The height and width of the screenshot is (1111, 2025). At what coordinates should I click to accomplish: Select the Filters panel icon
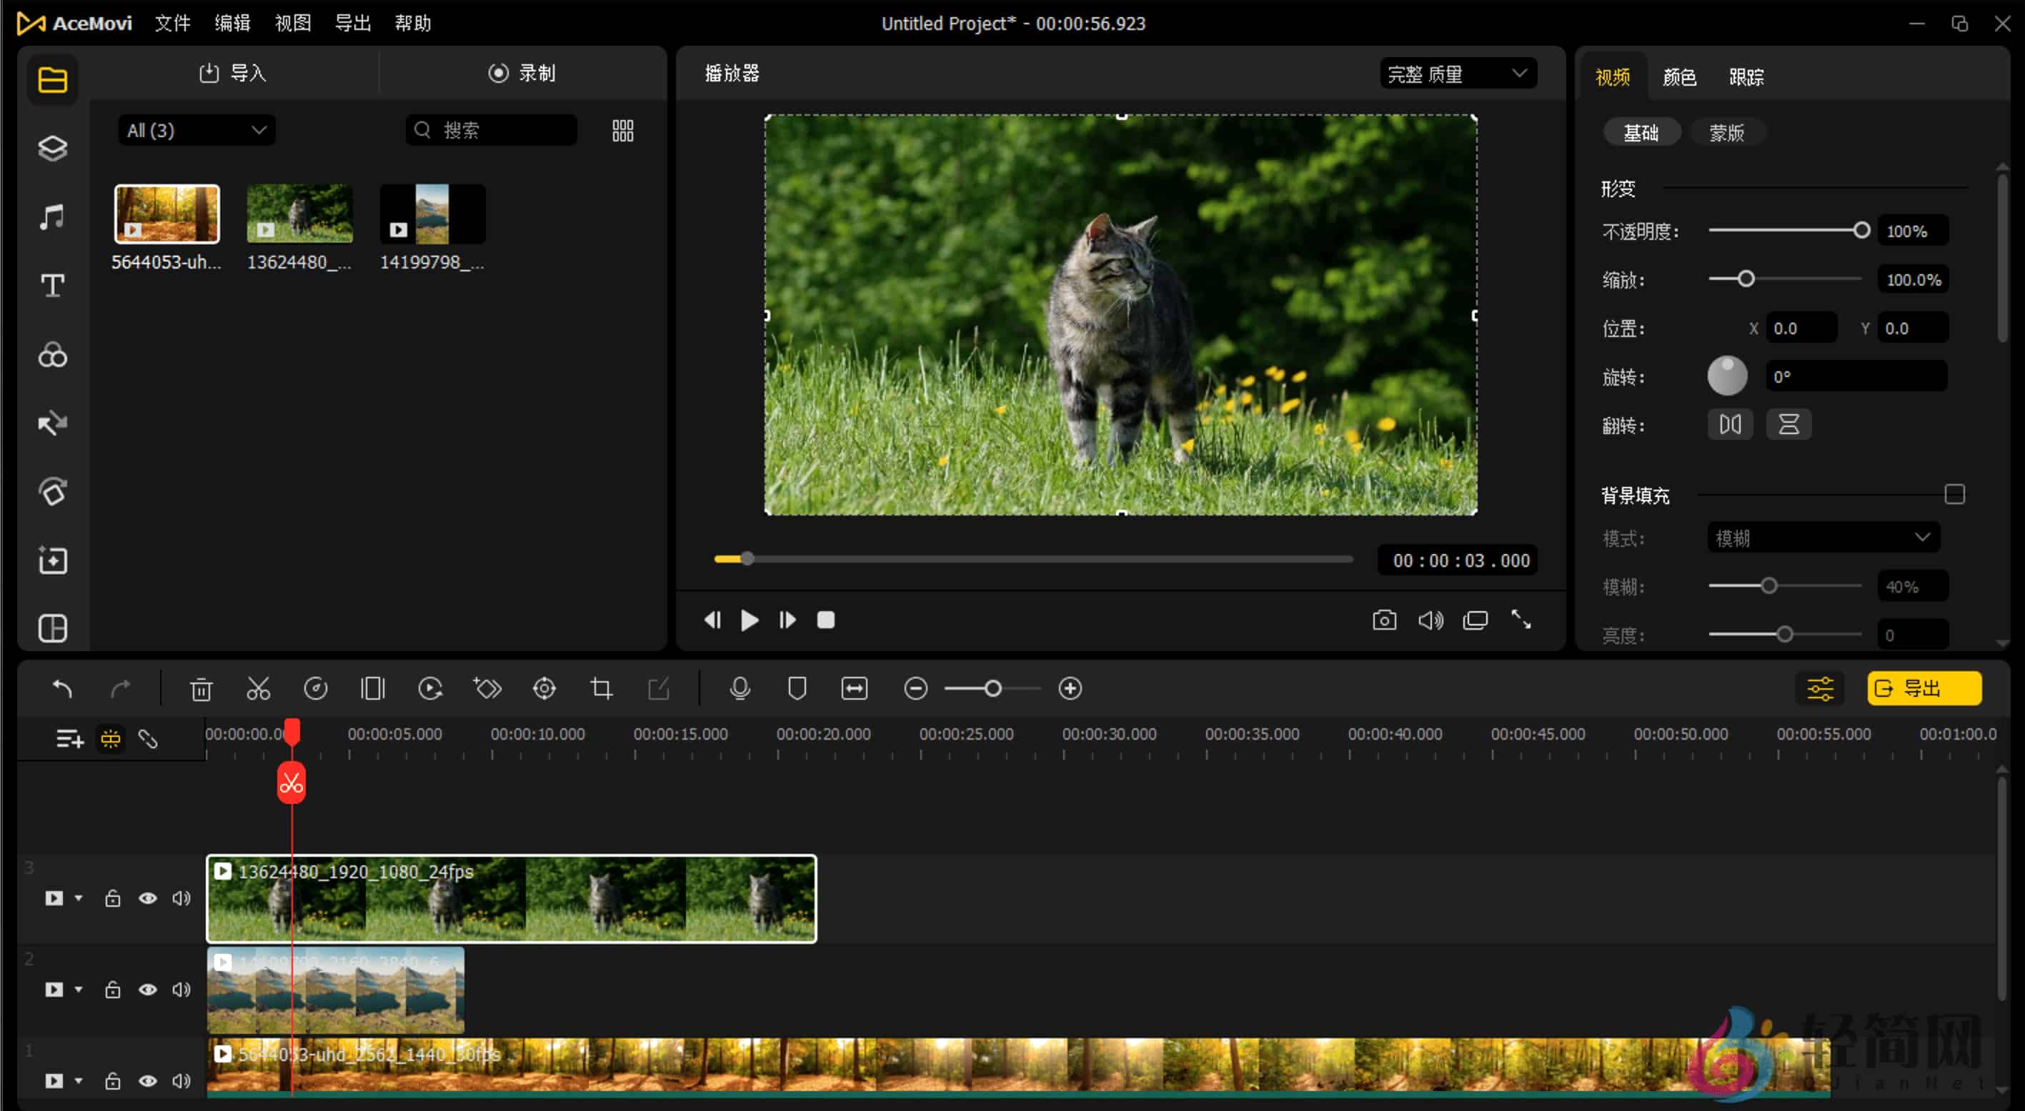click(x=52, y=354)
